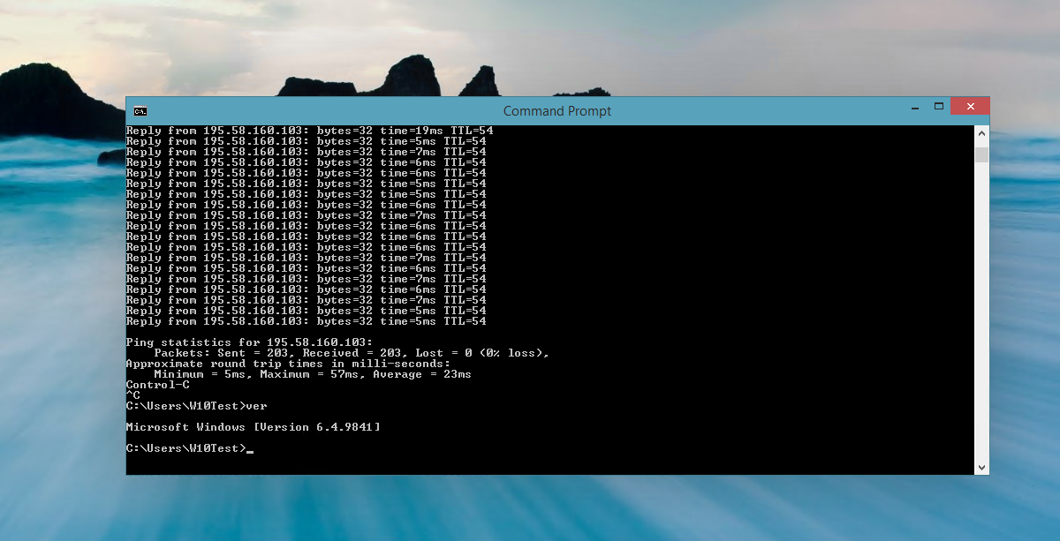1060x541 pixels.
Task: Click the 'Ping statistics for 195.58.160.103:' line
Action: (250, 342)
